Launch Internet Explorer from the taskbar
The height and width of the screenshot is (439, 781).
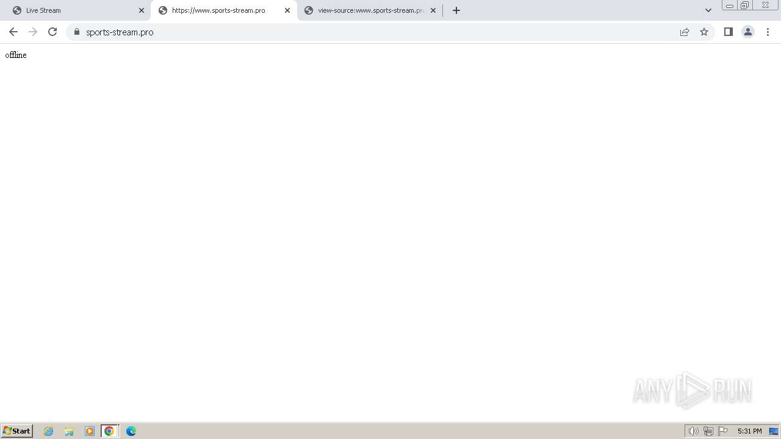click(x=49, y=431)
